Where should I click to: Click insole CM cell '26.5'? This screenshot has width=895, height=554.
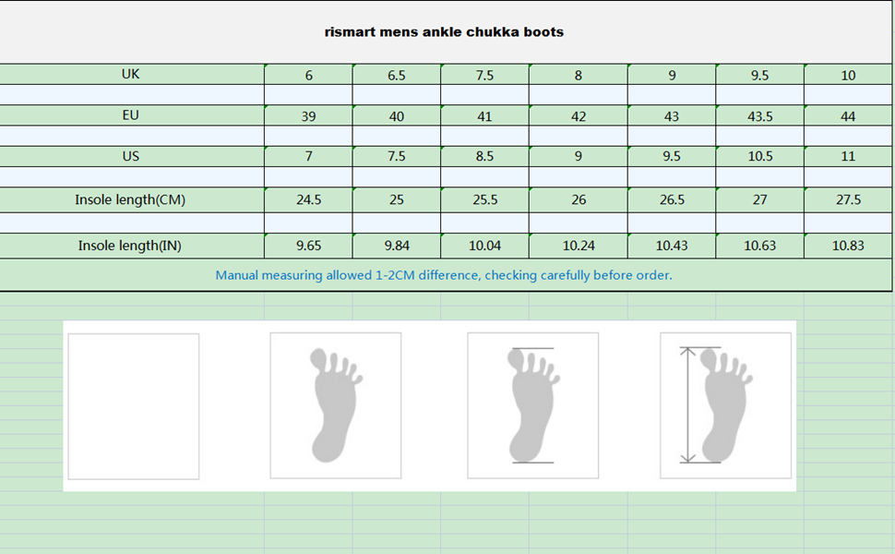click(672, 199)
